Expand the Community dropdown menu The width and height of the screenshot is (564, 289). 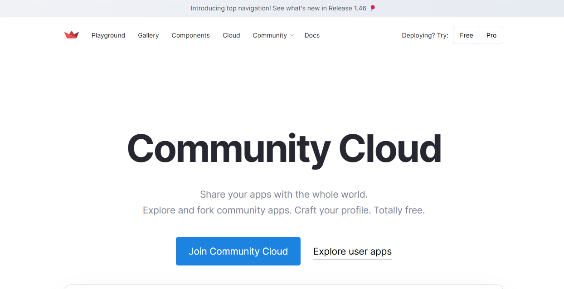[273, 35]
